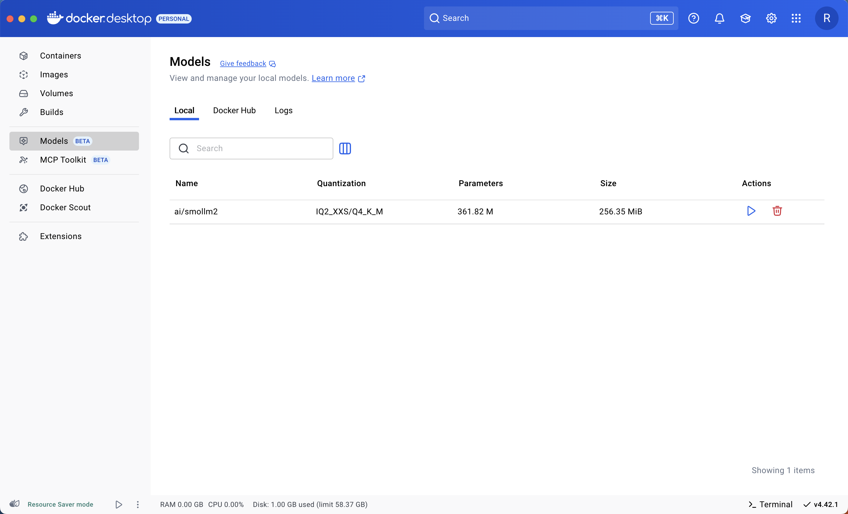This screenshot has width=848, height=514.
Task: Open the Containers sidebar section
Action: click(74, 56)
